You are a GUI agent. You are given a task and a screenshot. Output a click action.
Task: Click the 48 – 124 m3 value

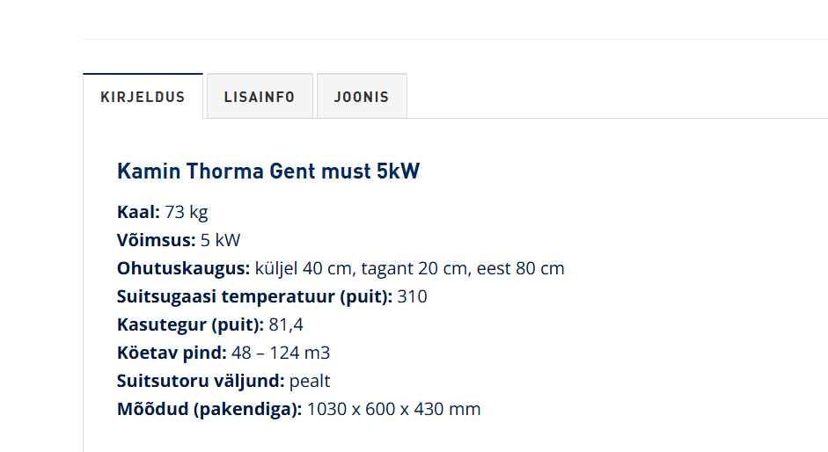(x=281, y=353)
